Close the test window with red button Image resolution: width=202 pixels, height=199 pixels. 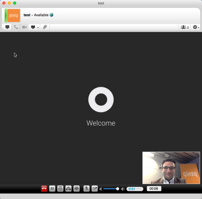tap(4, 3)
